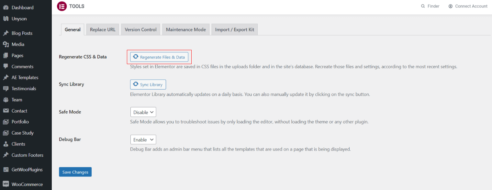Viewport: 492px width, 190px height.
Task: Click the Team group icon in sidebar
Action: click(x=6, y=100)
